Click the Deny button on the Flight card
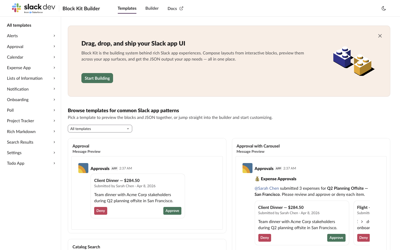Image resolution: width=400 pixels, height=250 pixels. click(363, 238)
